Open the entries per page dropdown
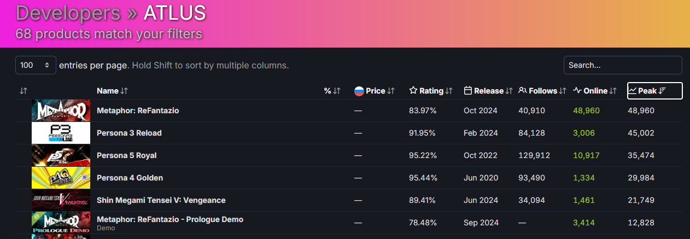Screen dimensions: 690x239 pyautogui.click(x=36, y=65)
